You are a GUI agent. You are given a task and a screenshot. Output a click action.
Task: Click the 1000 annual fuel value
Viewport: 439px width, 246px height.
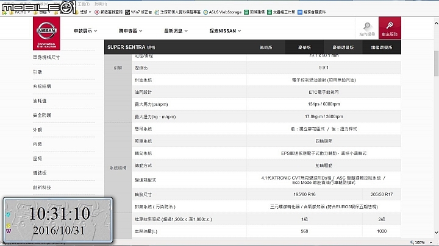point(382,231)
